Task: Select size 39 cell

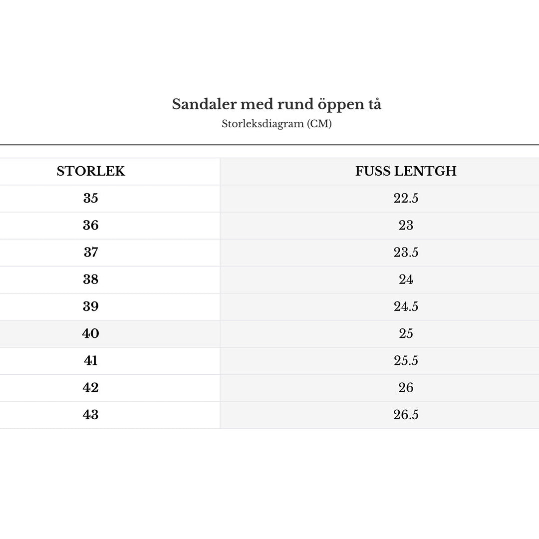Action: tap(91, 306)
